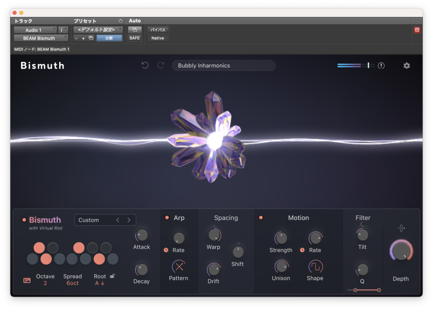Click the Drift knob in Spacing

(x=214, y=270)
